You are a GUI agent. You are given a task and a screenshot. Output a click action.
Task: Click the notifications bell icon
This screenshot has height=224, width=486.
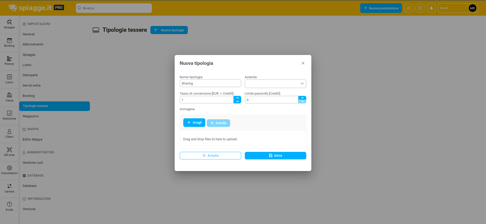[x=431, y=8]
